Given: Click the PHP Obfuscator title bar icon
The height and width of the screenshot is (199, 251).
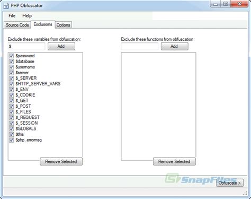Looking at the screenshot, I should point(6,6).
